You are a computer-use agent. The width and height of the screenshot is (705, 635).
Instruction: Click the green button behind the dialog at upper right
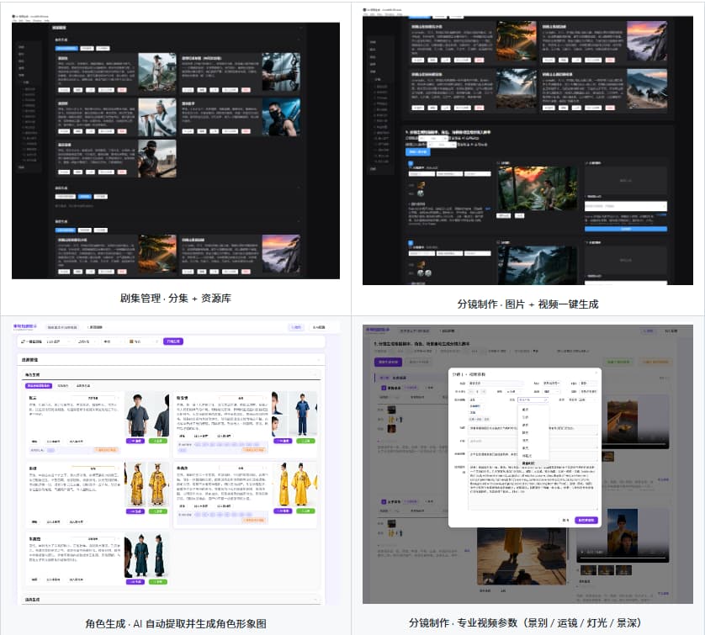tap(618, 362)
